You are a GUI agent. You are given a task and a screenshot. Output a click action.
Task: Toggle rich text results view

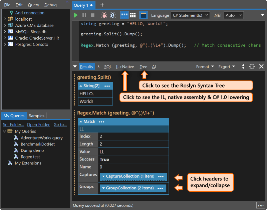[x=124, y=15]
